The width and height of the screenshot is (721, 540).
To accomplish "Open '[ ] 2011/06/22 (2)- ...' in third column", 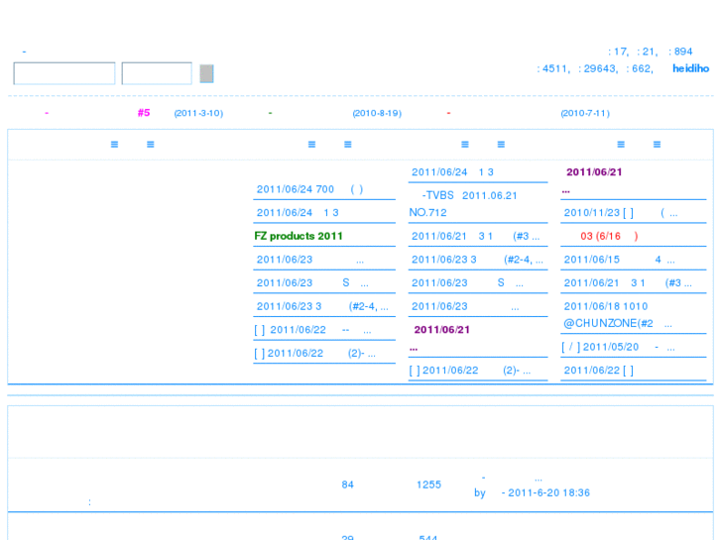I will click(x=469, y=371).
